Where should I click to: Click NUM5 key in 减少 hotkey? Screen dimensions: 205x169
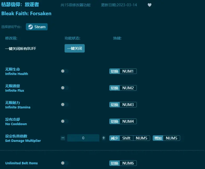(x=141, y=138)
